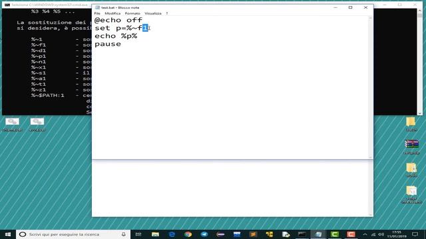Screen dimensions: 426x239
Task: Open Sublime Text from the taskbar
Action: pos(253,234)
